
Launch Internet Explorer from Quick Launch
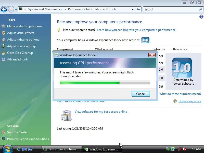click(19, 149)
